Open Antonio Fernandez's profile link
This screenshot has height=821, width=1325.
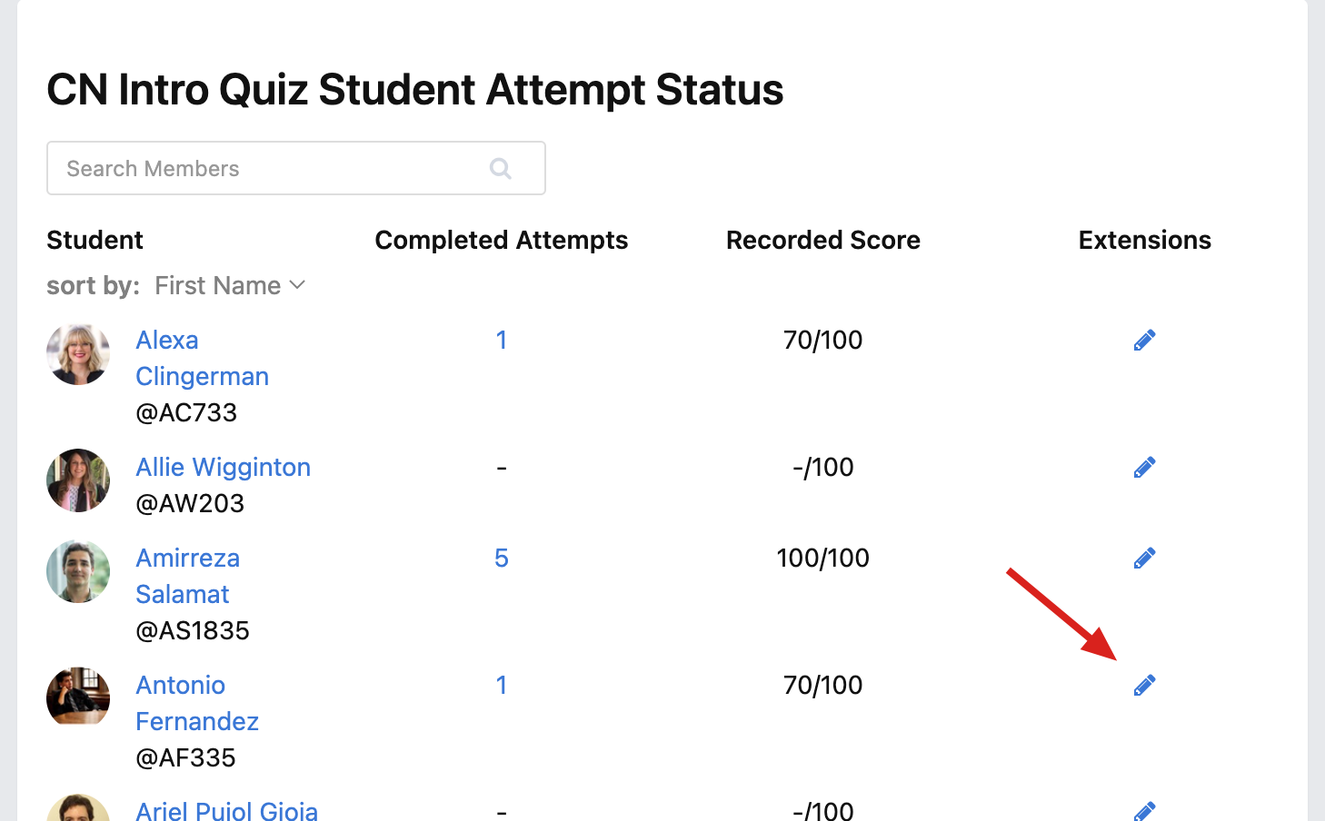197,703
